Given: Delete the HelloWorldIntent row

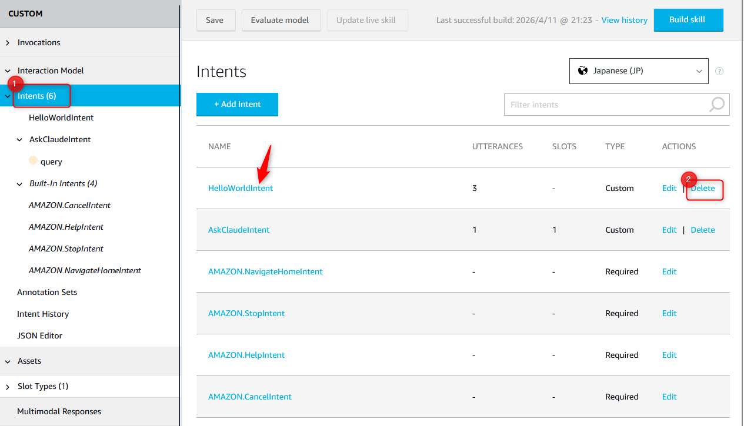Looking at the screenshot, I should [x=703, y=189].
